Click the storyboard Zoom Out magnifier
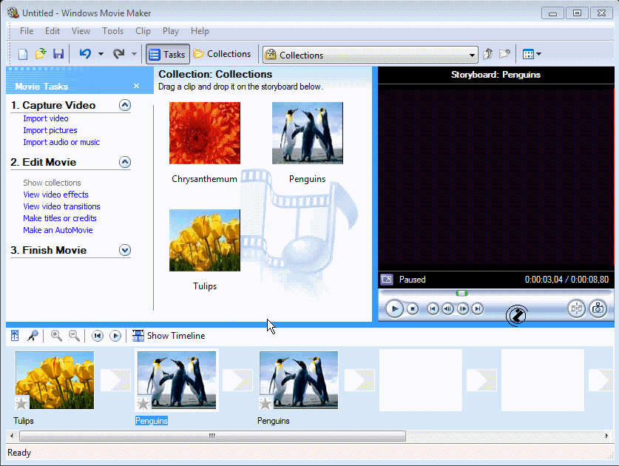The width and height of the screenshot is (619, 466). [74, 336]
